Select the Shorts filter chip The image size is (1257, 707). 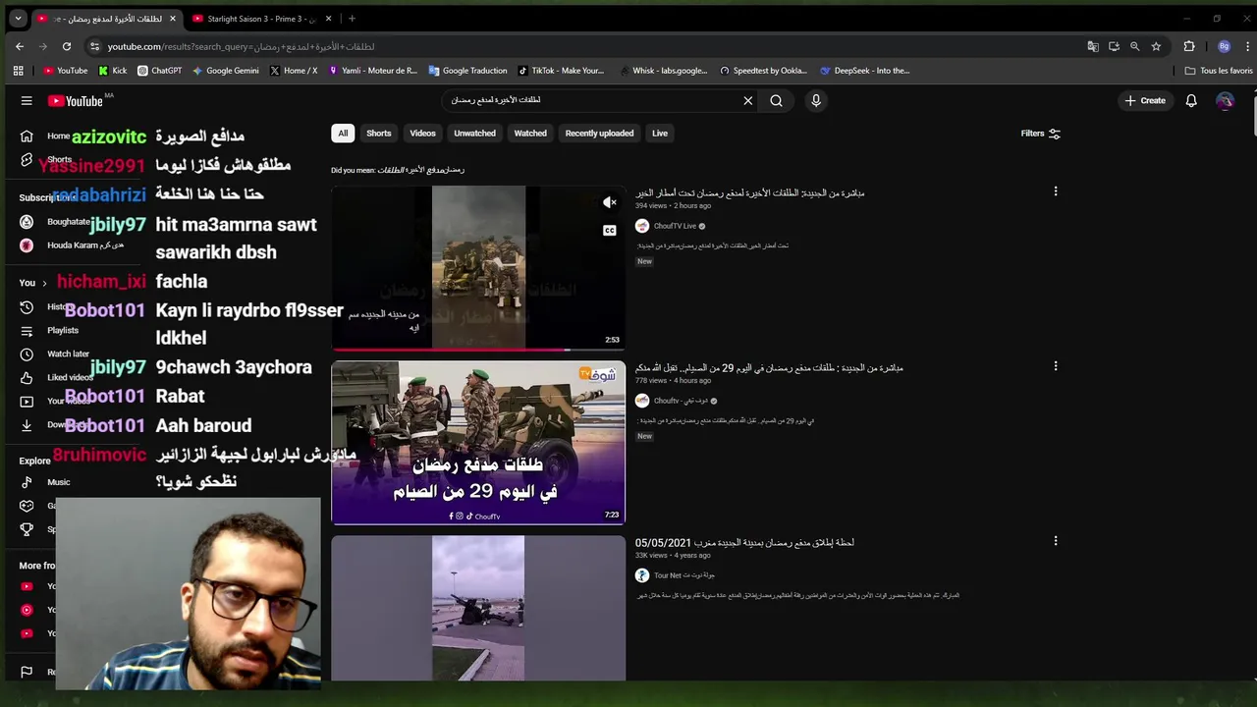coord(379,134)
